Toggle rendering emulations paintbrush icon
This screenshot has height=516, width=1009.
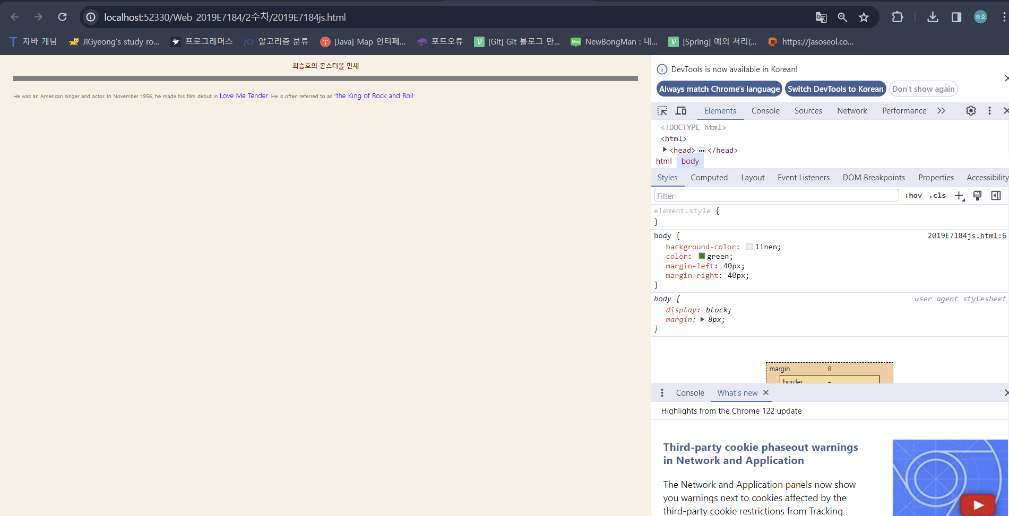[x=977, y=196]
